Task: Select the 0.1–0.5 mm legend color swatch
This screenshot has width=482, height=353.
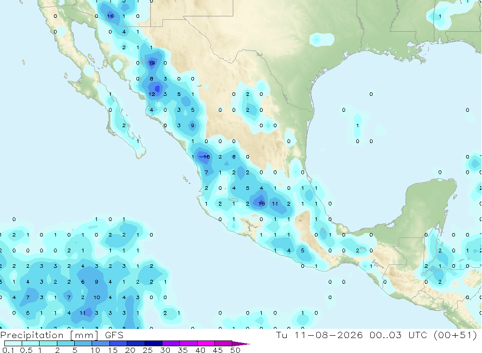Action: (x=13, y=343)
